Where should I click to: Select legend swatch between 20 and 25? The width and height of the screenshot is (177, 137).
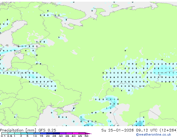coord(50,133)
